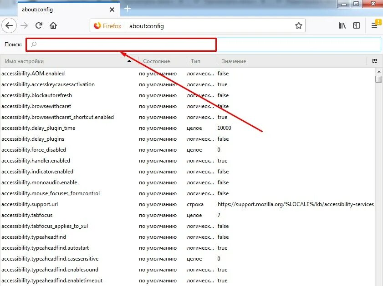The width and height of the screenshot is (383, 286).
Task: Click по умолчанию state of accessibility.monoaudio.enable
Action: point(158,182)
